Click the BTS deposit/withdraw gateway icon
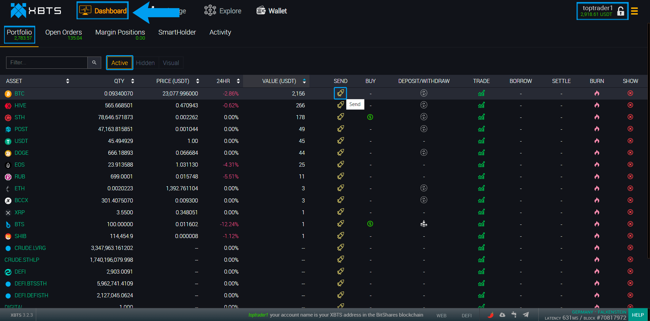Image resolution: width=650 pixels, height=321 pixels. 424,224
